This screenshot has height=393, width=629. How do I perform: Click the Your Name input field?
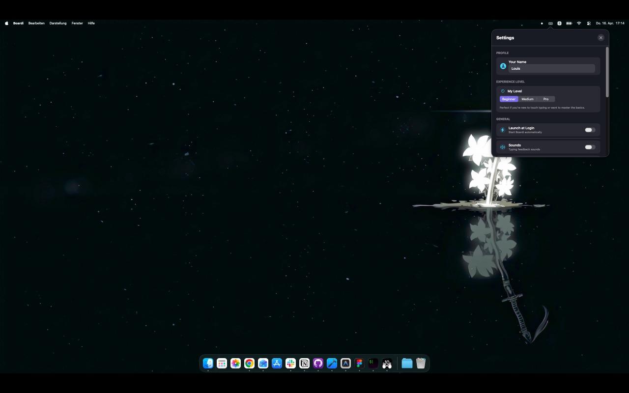(x=551, y=69)
